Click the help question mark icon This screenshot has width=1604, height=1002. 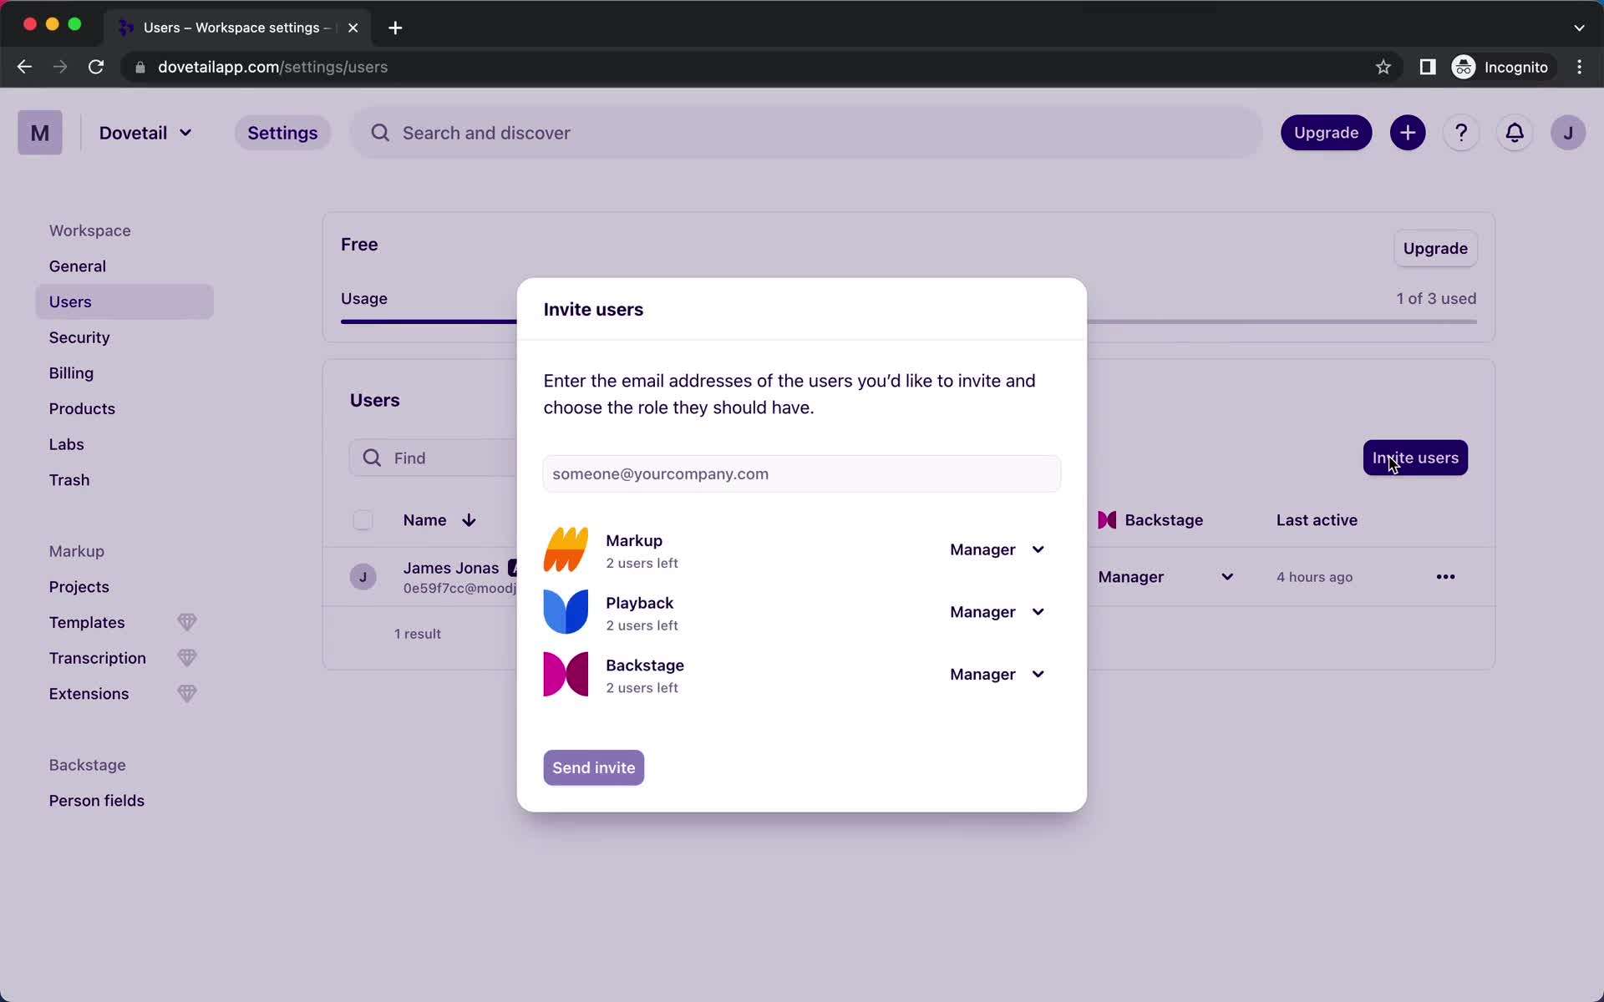pyautogui.click(x=1459, y=133)
